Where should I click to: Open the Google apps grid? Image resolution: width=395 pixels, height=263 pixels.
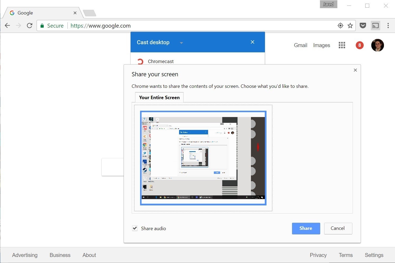click(x=342, y=45)
